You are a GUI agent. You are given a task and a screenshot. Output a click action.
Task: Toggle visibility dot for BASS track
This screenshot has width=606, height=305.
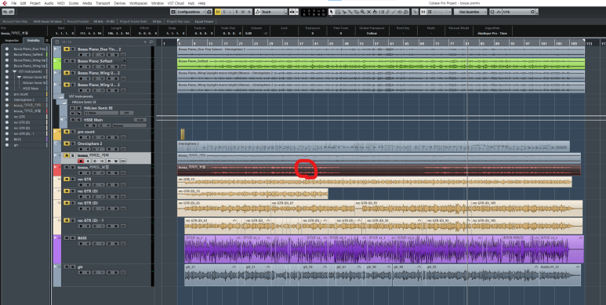[x=7, y=139]
